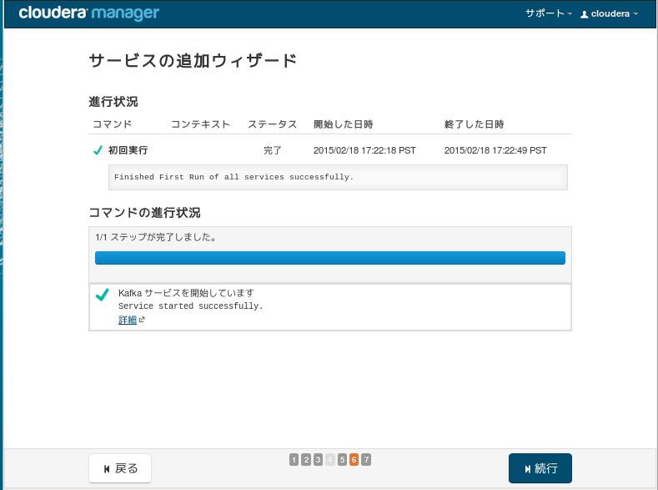Image resolution: width=658 pixels, height=490 pixels.
Task: Click the 続行 continue button
Action: tap(540, 468)
